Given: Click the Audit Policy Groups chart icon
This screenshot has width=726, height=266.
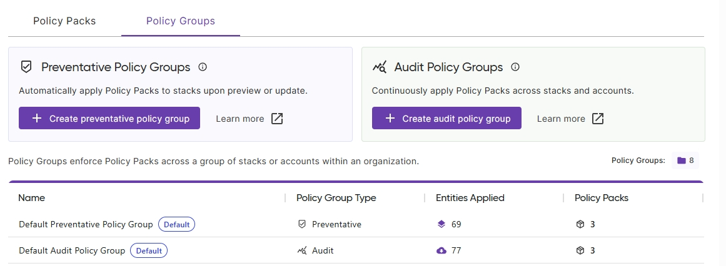Looking at the screenshot, I should (379, 67).
